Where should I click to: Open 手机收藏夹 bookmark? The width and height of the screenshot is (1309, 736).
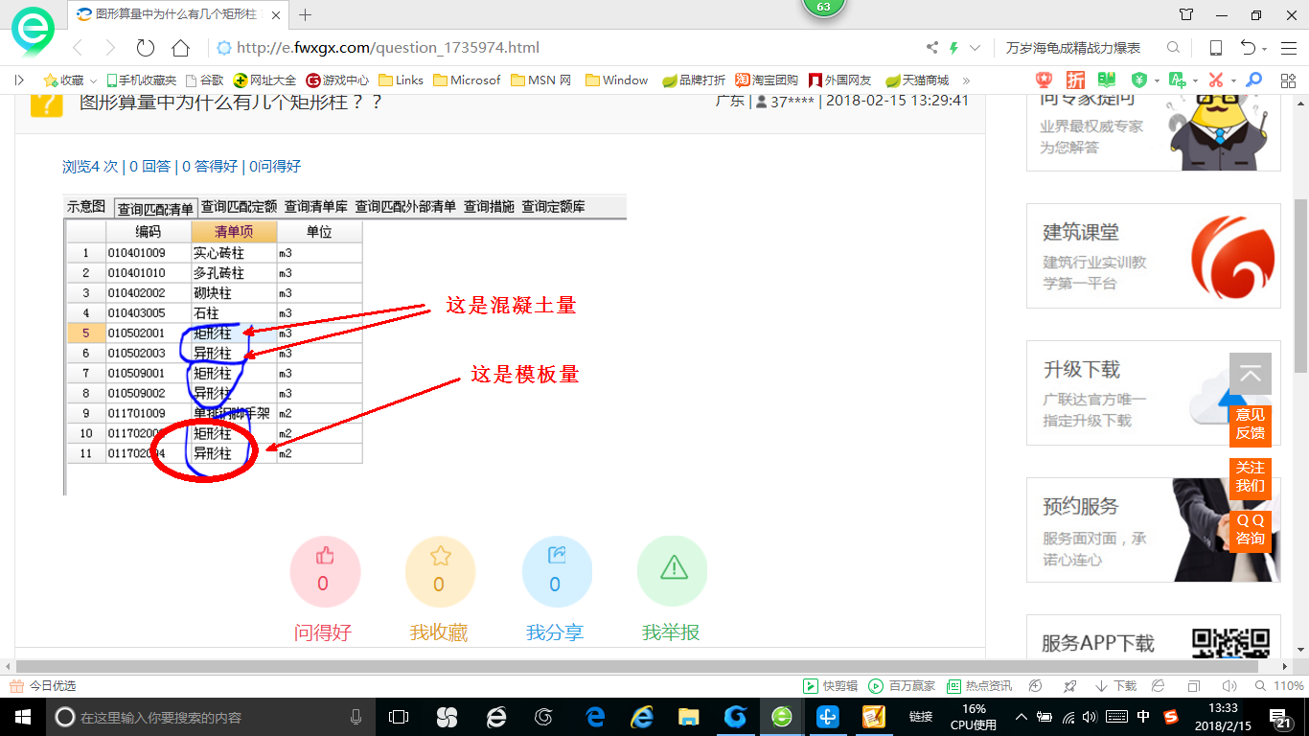142,80
